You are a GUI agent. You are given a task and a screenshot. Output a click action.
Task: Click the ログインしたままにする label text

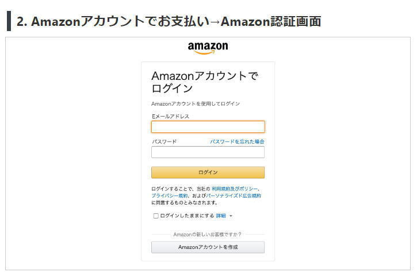tap(187, 216)
